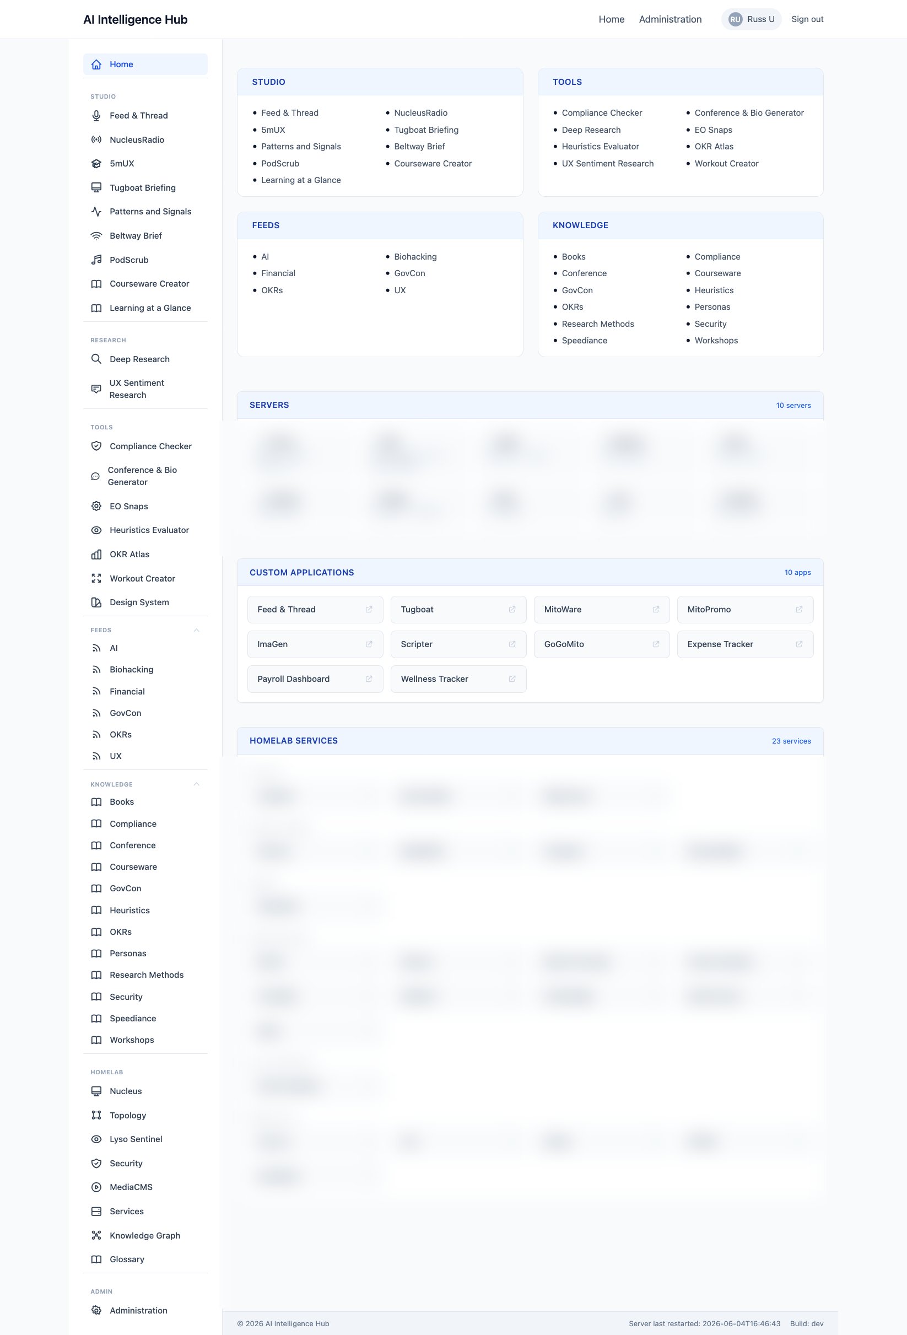Open the ImaGen custom application card
Viewport: 907px width, 1335px height.
pyautogui.click(x=315, y=644)
